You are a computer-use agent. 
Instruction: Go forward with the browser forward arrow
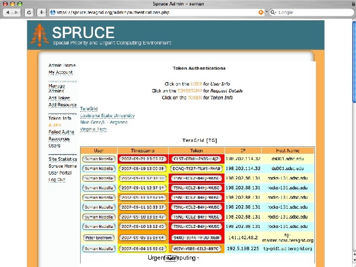16,12
